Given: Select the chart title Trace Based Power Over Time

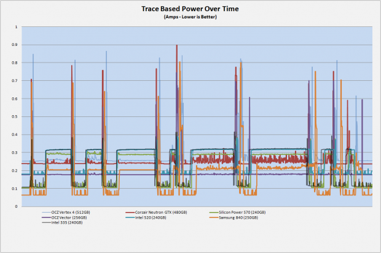Looking at the screenshot, I should tap(190, 9).
